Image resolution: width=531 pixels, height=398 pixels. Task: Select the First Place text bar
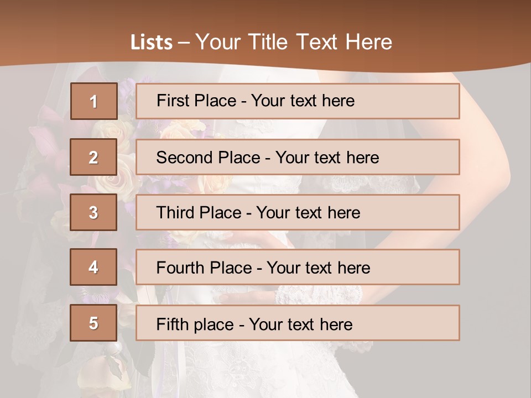[x=298, y=101]
